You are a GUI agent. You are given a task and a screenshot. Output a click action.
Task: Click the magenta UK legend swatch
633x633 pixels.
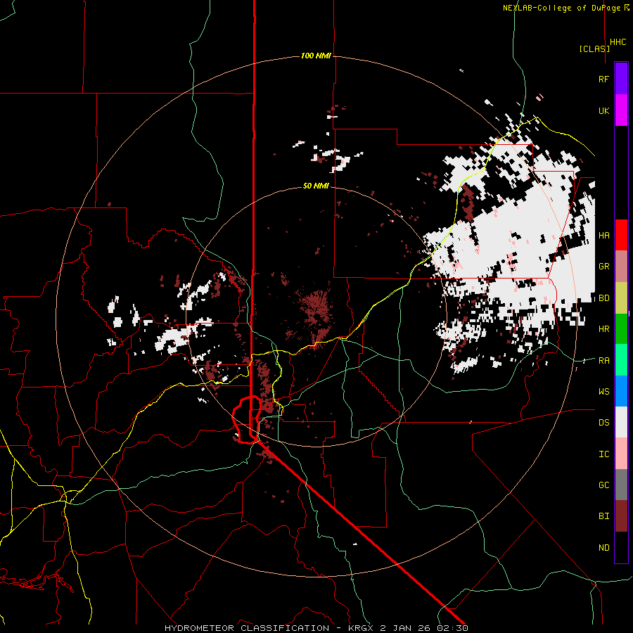621,110
